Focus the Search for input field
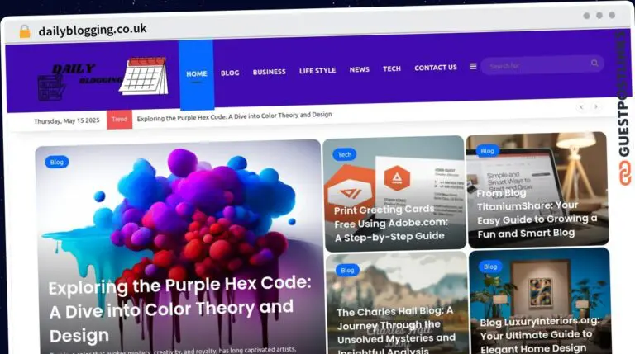 537,65
